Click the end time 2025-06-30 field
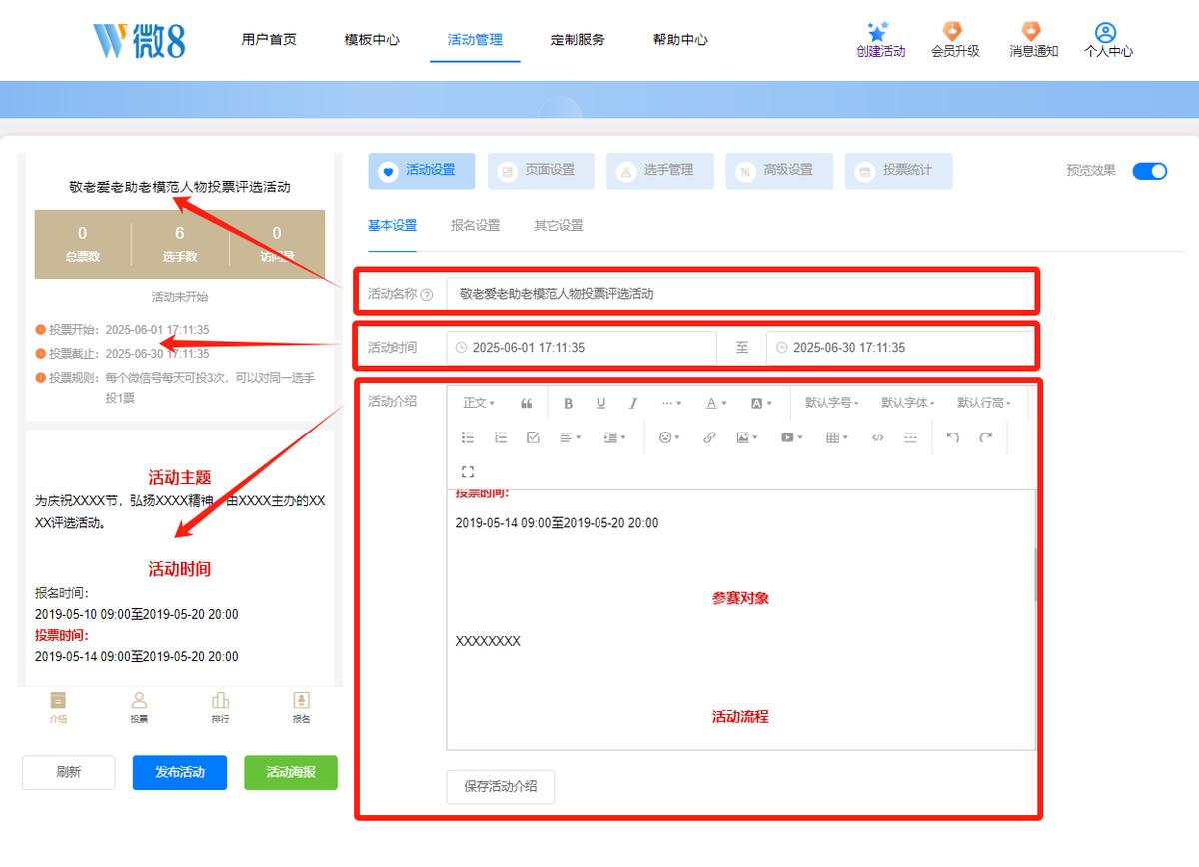Screen dimensions: 1199x867 (x=900, y=348)
